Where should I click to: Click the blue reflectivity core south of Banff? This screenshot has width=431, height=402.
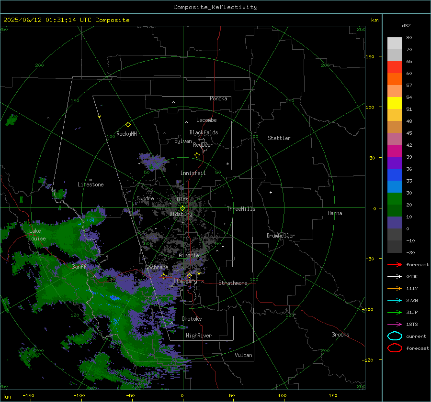tap(114, 297)
